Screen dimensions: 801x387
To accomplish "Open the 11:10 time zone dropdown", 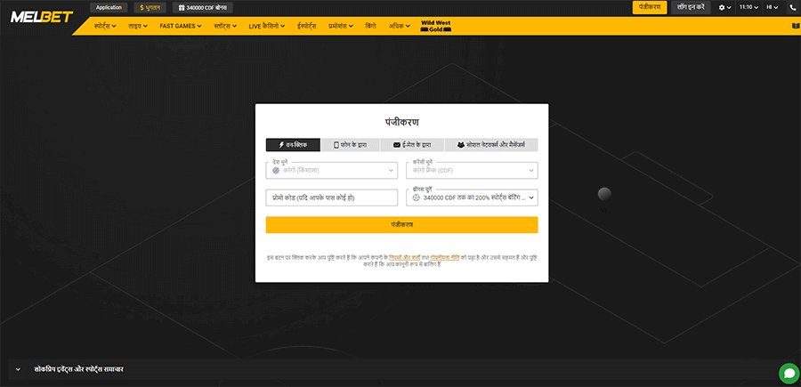I will tap(748, 8).
